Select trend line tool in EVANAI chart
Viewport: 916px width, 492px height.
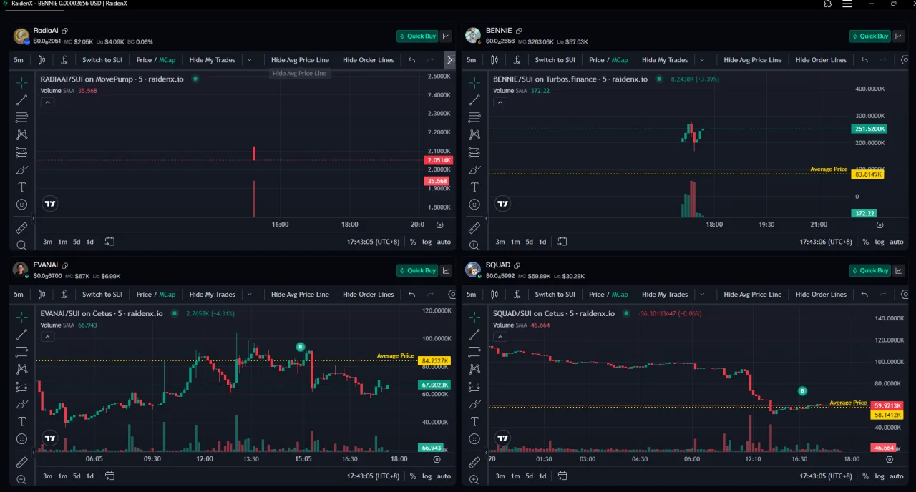21,335
